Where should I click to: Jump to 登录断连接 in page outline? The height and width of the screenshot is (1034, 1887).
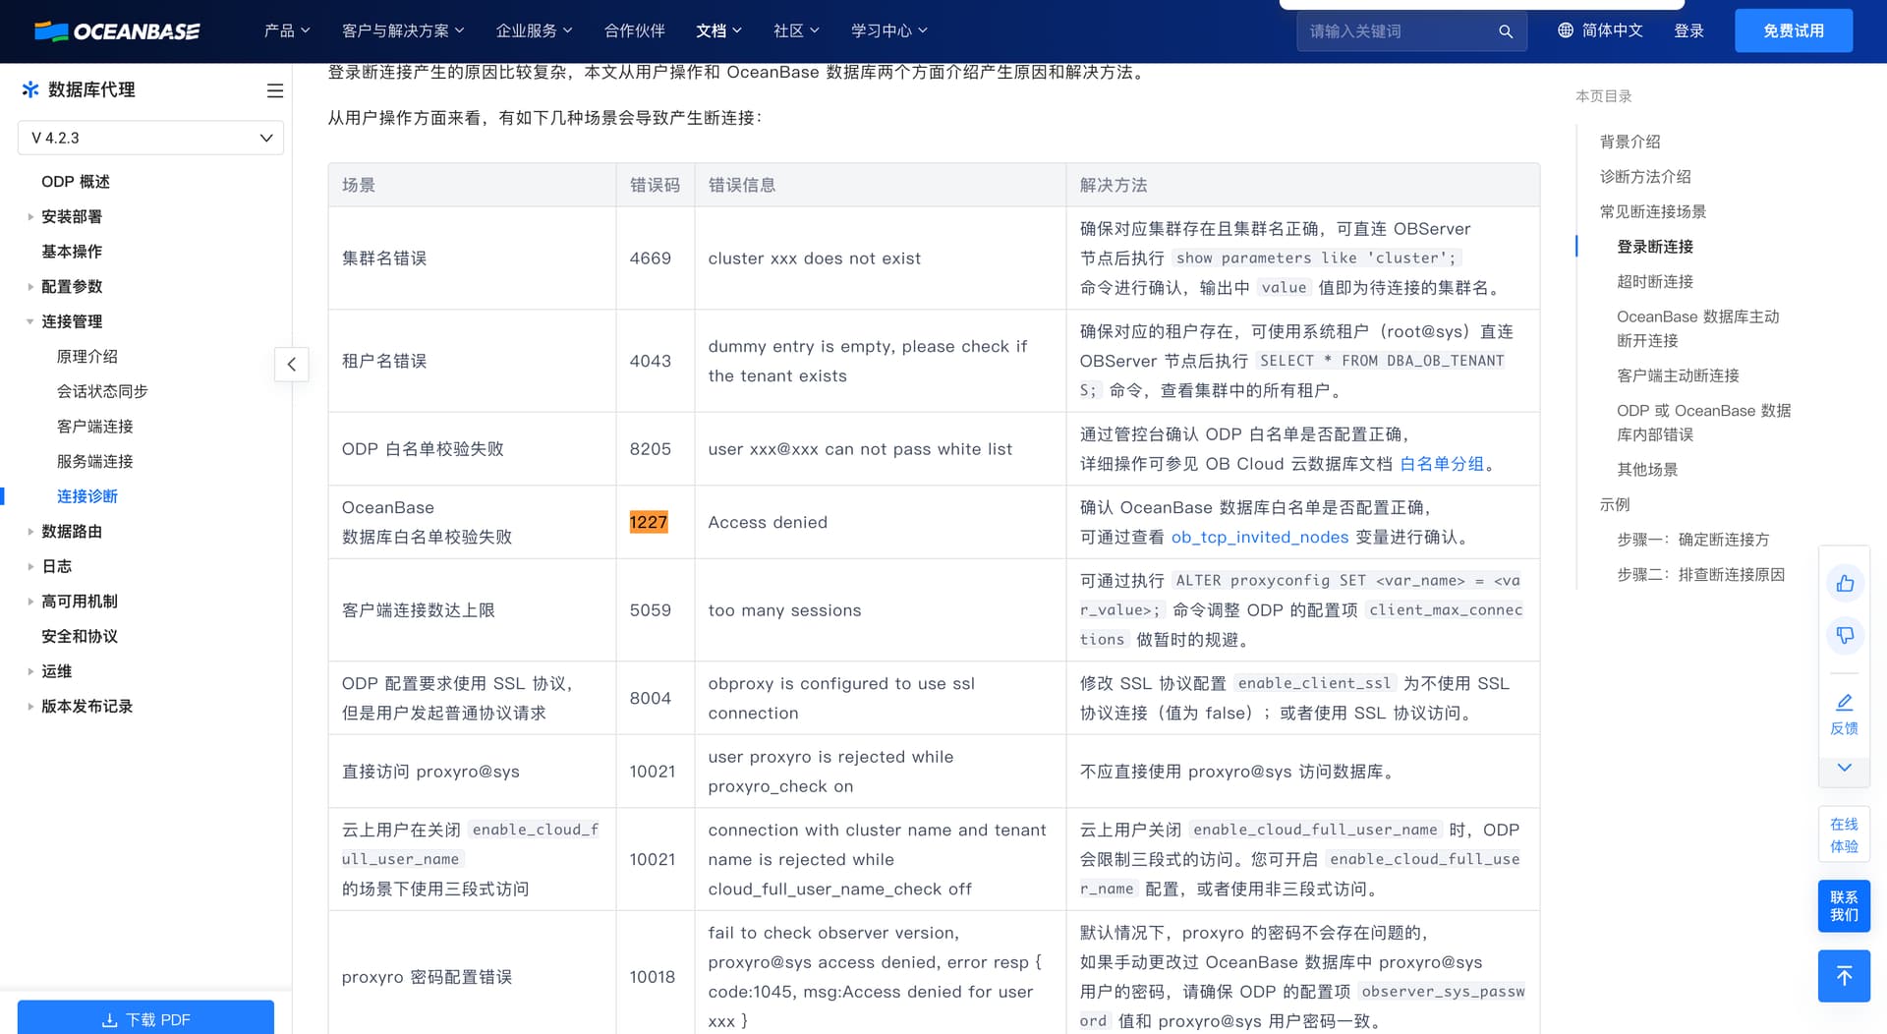pyautogui.click(x=1655, y=247)
